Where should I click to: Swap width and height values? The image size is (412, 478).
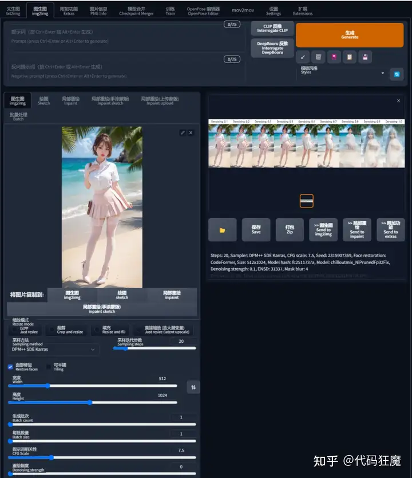[x=193, y=387]
